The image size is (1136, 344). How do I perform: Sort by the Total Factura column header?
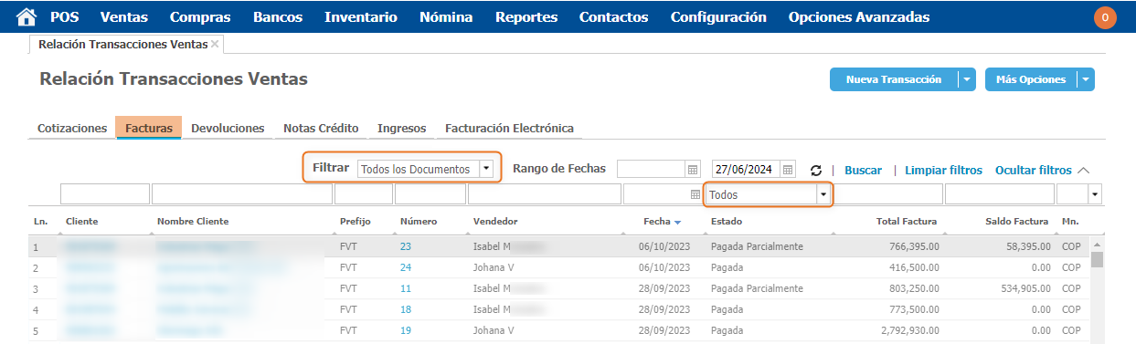pos(908,222)
